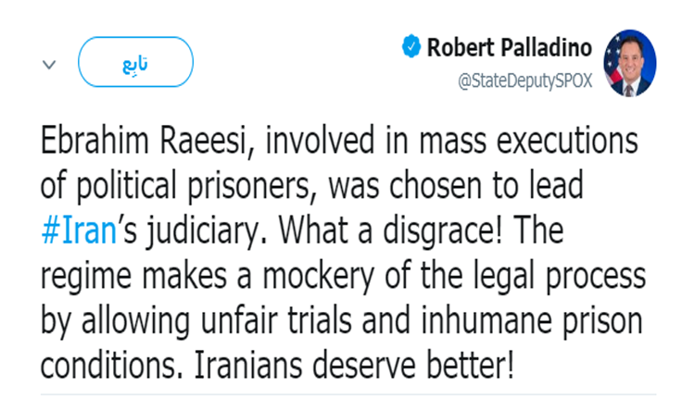Click the تابع follow button
The image size is (695, 398).
click(x=135, y=62)
